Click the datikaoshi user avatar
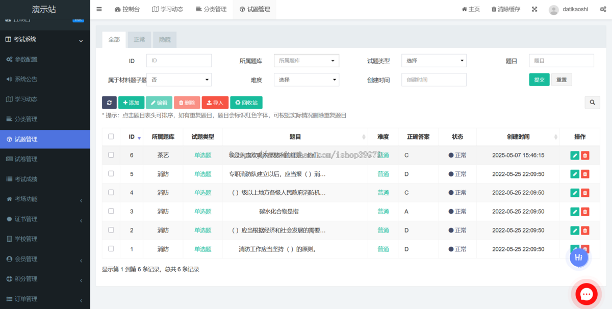 click(x=554, y=10)
